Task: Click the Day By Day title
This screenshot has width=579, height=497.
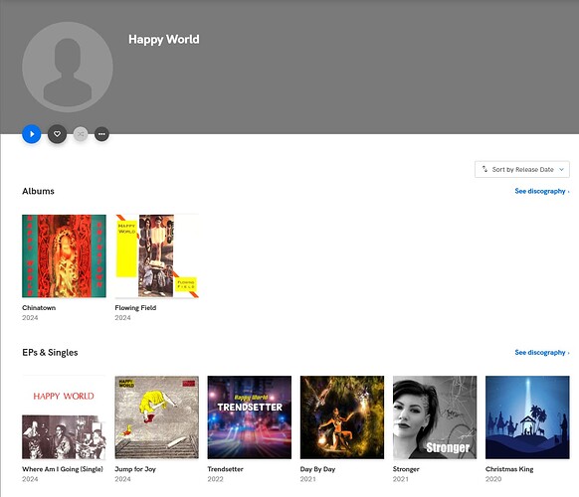Action: tap(317, 469)
